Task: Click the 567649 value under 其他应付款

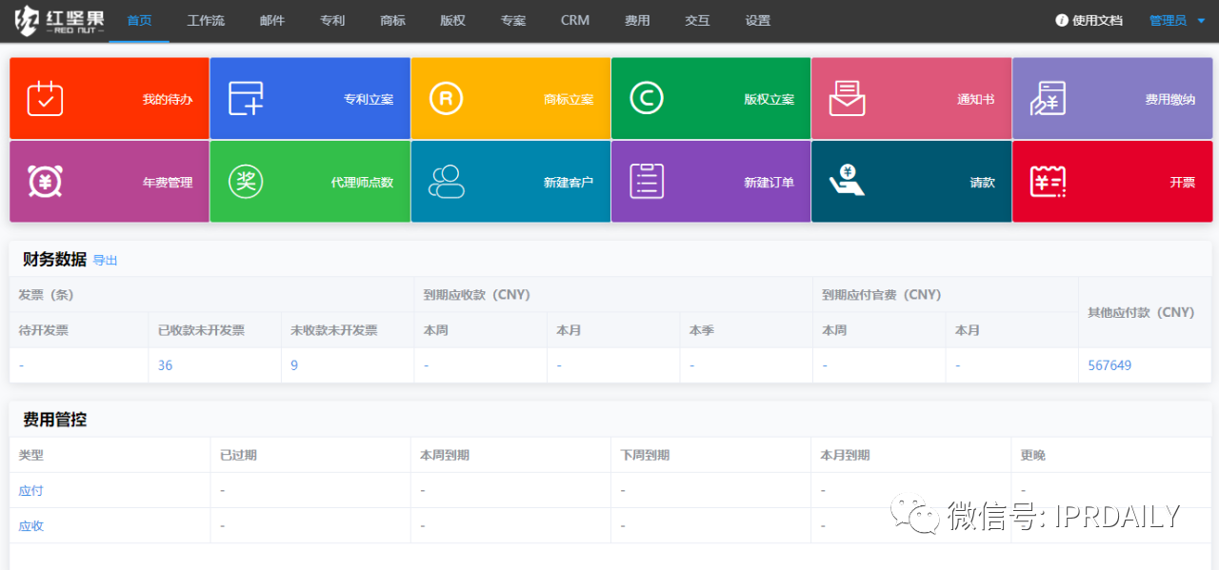Action: (1109, 365)
